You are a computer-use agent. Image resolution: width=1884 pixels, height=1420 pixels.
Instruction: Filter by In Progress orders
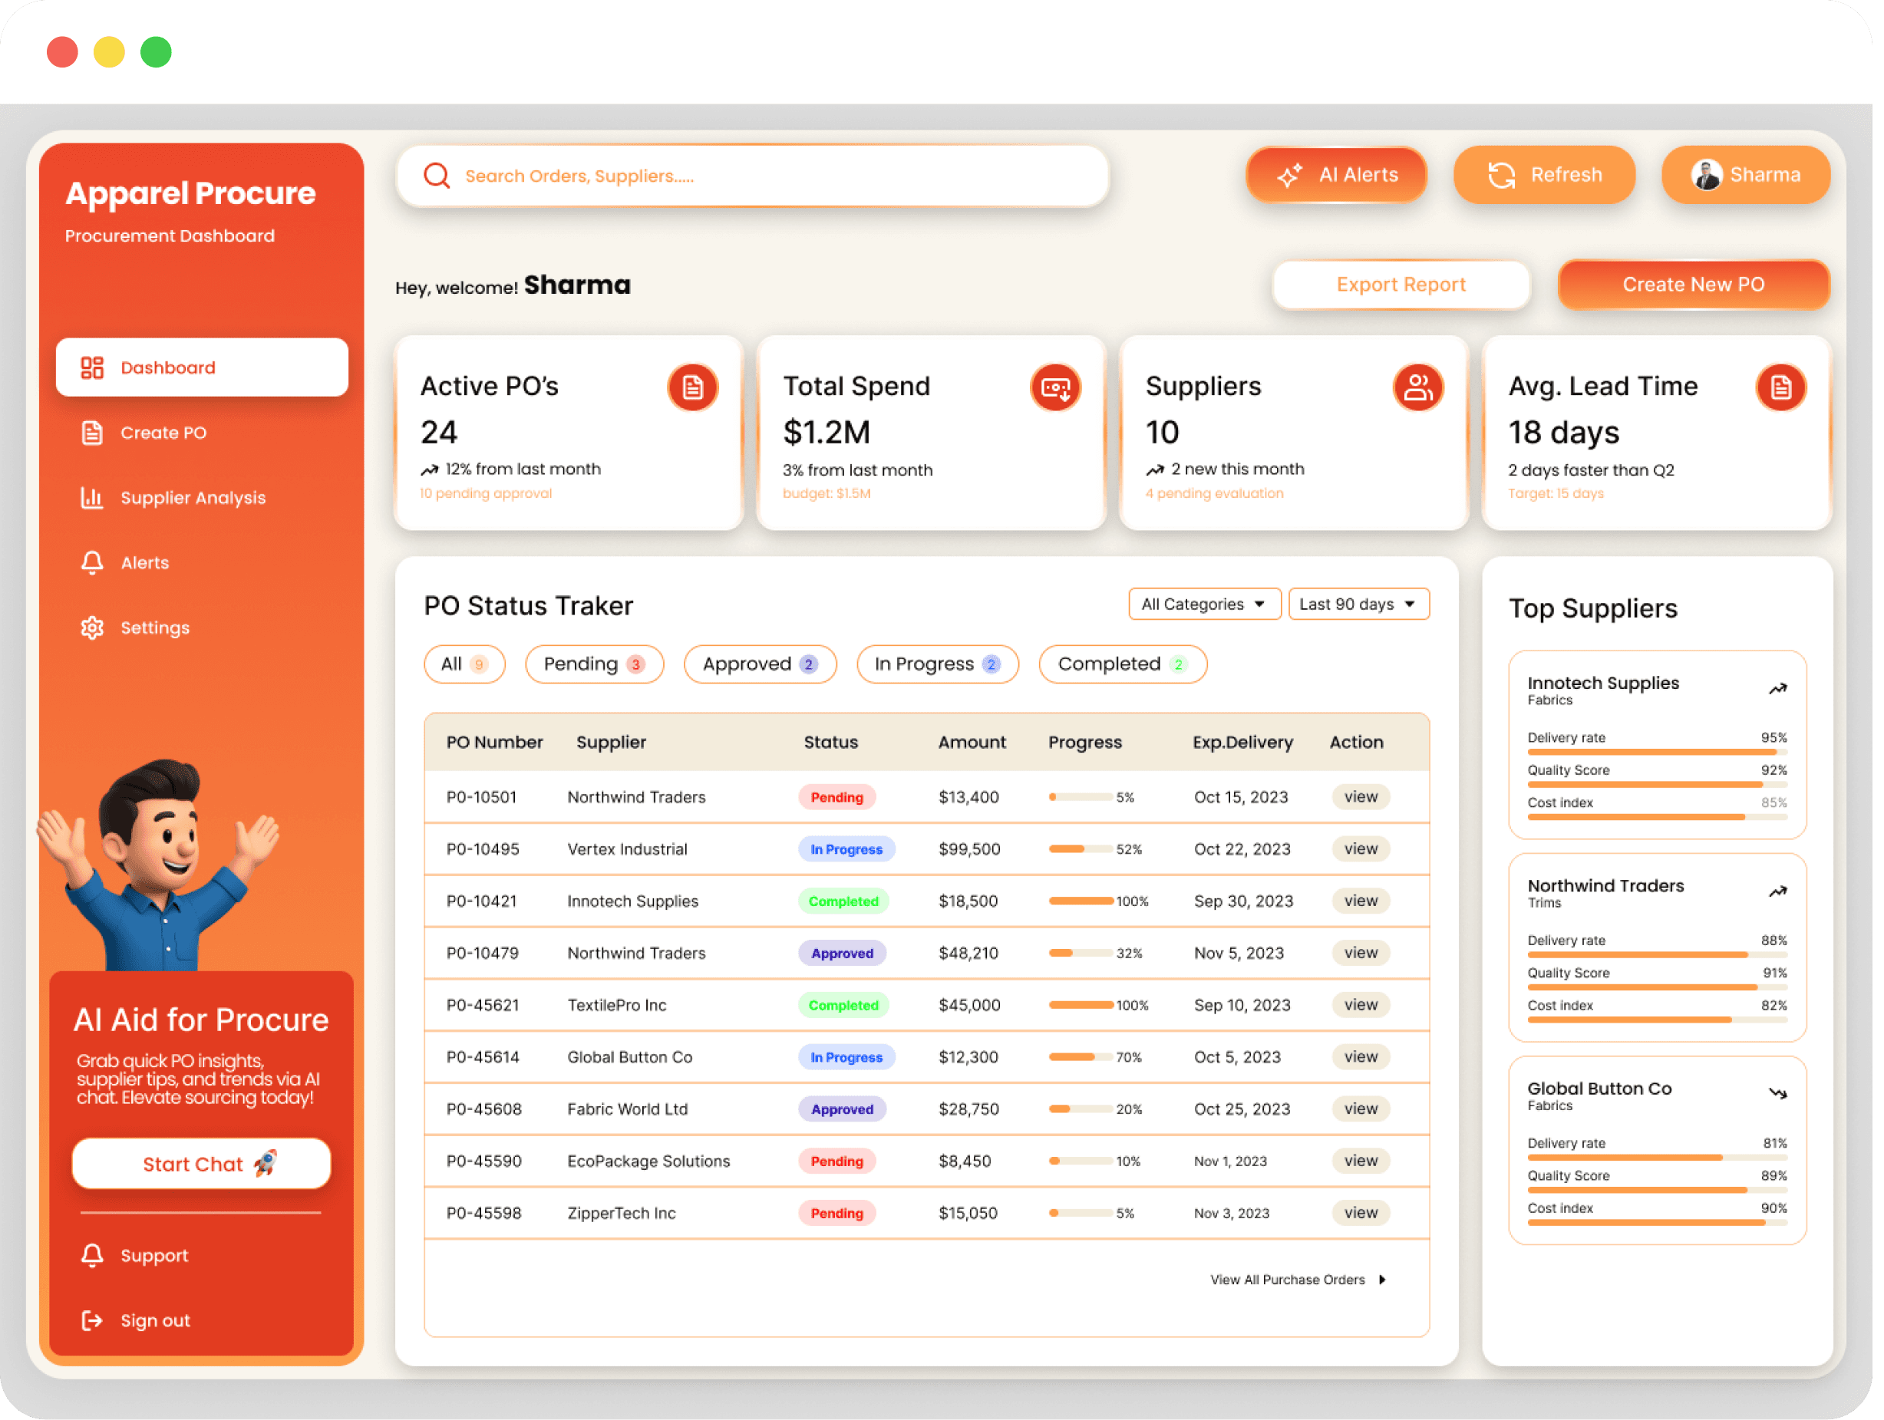tap(937, 664)
